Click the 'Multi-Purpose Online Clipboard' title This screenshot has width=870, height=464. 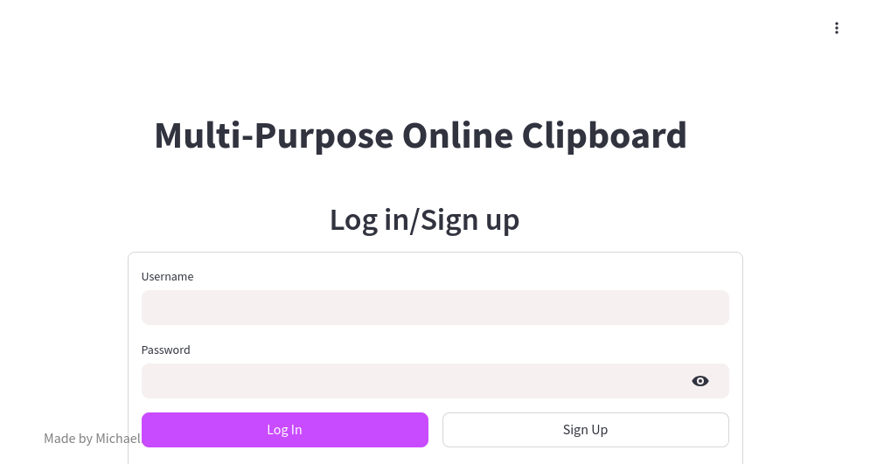coord(421,135)
